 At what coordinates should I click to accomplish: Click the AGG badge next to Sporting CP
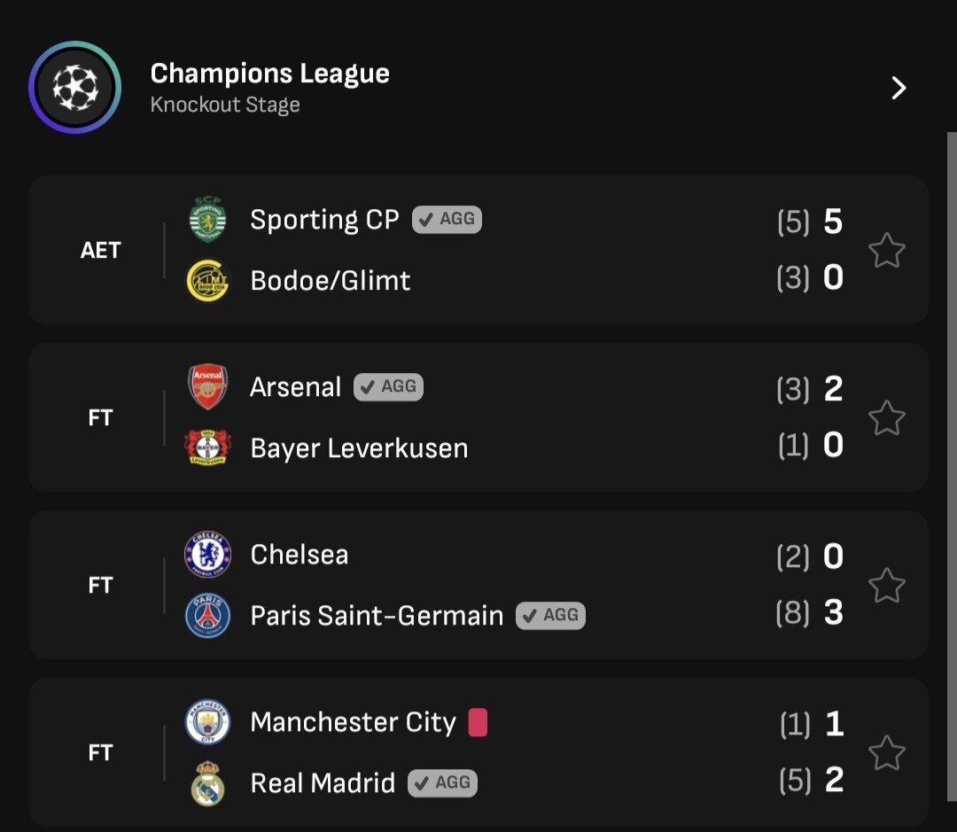coord(447,219)
